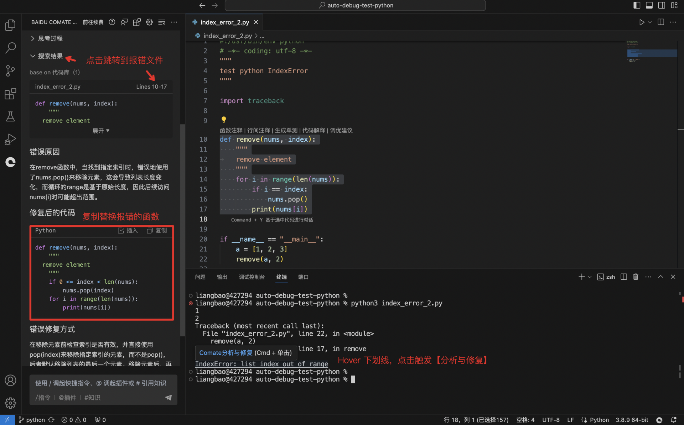Click the IndexError underlined terminal link
684x425 pixels.
261,364
